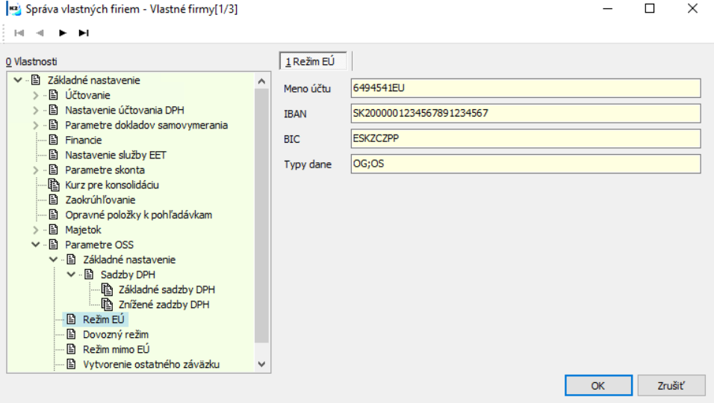Click the Kurz pre konsolidáciu document icon
Viewport: 714px width, 403px height.
pos(55,185)
